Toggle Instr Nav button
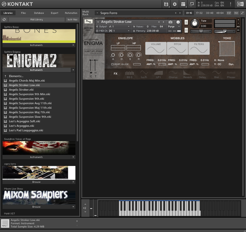This screenshot has height=232, width=246. [72, 20]
